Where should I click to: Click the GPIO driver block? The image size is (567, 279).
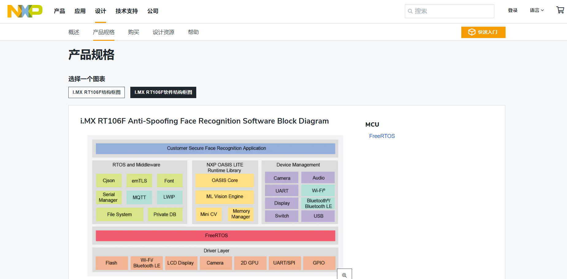pyautogui.click(x=319, y=263)
